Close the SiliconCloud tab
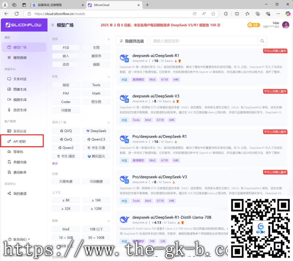293x261 pixels. pos(139,5)
